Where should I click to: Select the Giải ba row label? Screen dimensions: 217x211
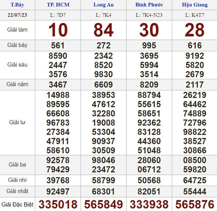(x=17, y=165)
